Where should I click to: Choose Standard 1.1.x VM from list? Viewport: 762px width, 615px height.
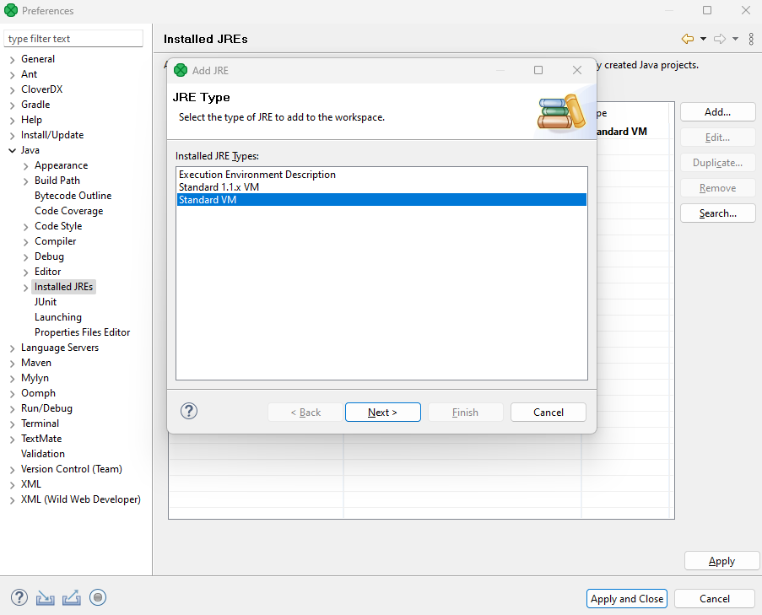pos(219,187)
